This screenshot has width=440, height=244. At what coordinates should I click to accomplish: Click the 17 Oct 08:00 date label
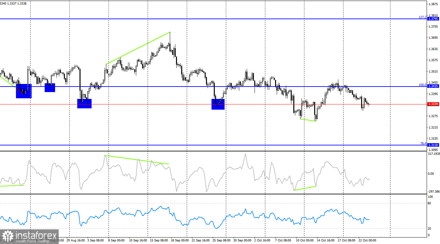pos(346,240)
